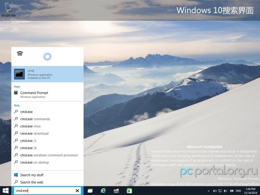Click Search my stuff
Viewport: 260px width, 195px height.
[x=47, y=175]
